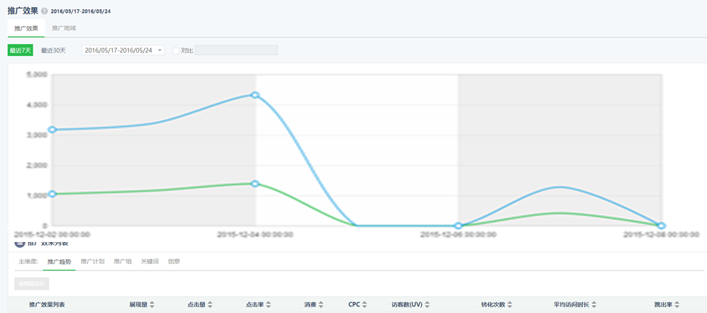Select the 创意 dimension tab
The width and height of the screenshot is (707, 313).
pyautogui.click(x=174, y=261)
